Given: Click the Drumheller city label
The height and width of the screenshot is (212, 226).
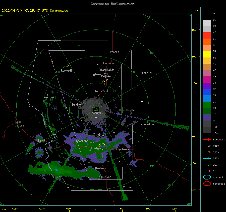Looking at the screenshot, I should tap(147, 124).
